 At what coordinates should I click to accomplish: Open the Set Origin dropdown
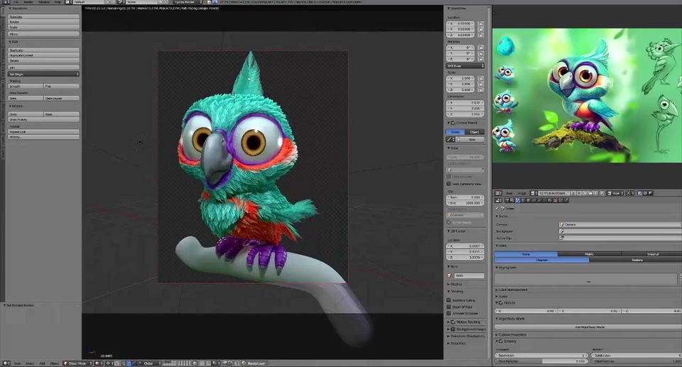pyautogui.click(x=43, y=74)
